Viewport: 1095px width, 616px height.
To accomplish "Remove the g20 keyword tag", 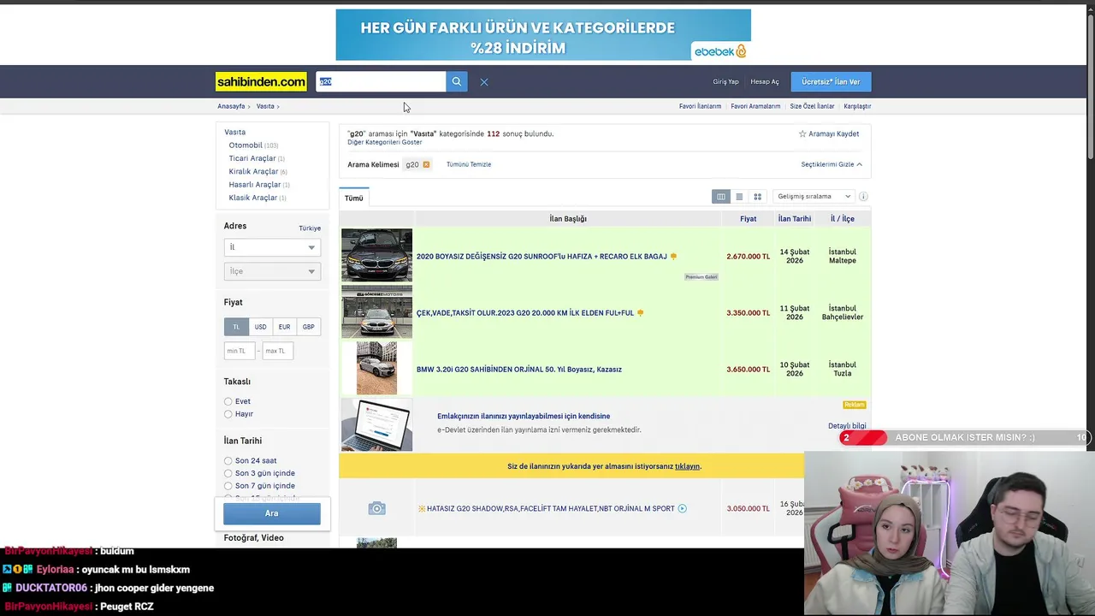I will 426,164.
